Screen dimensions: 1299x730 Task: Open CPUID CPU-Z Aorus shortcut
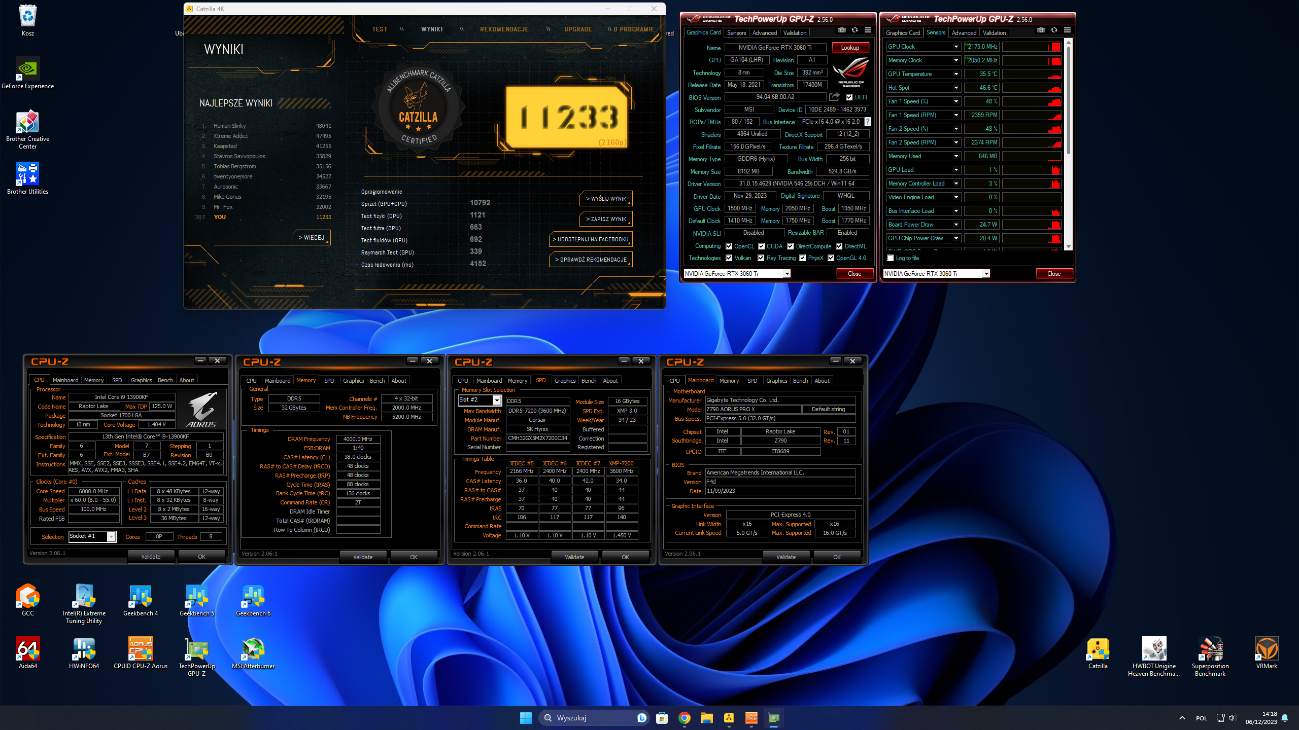pos(141,653)
